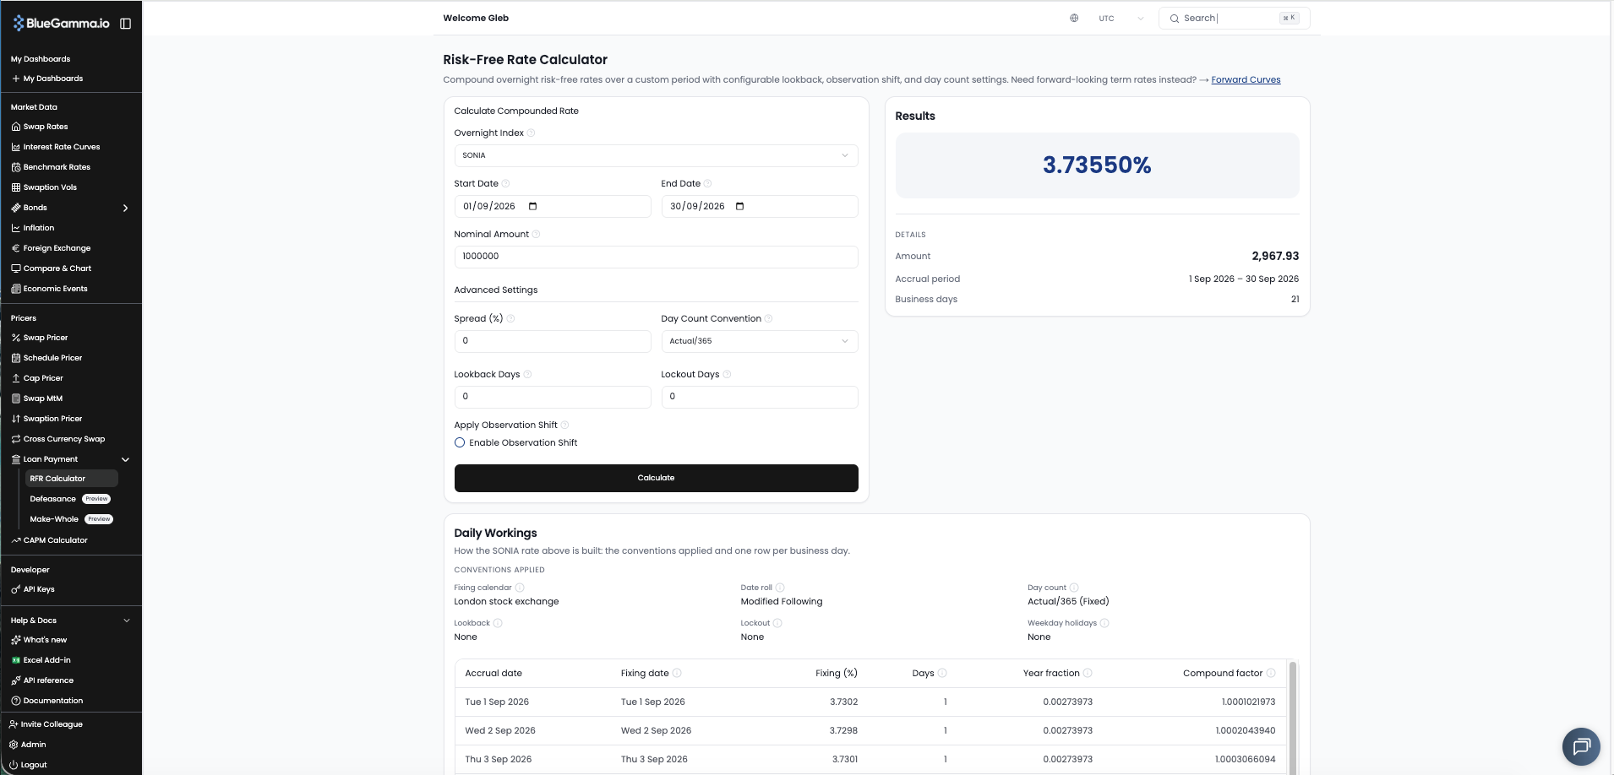Show the Day Count Convention info icon
This screenshot has height=775, width=1614.
pyautogui.click(x=768, y=318)
